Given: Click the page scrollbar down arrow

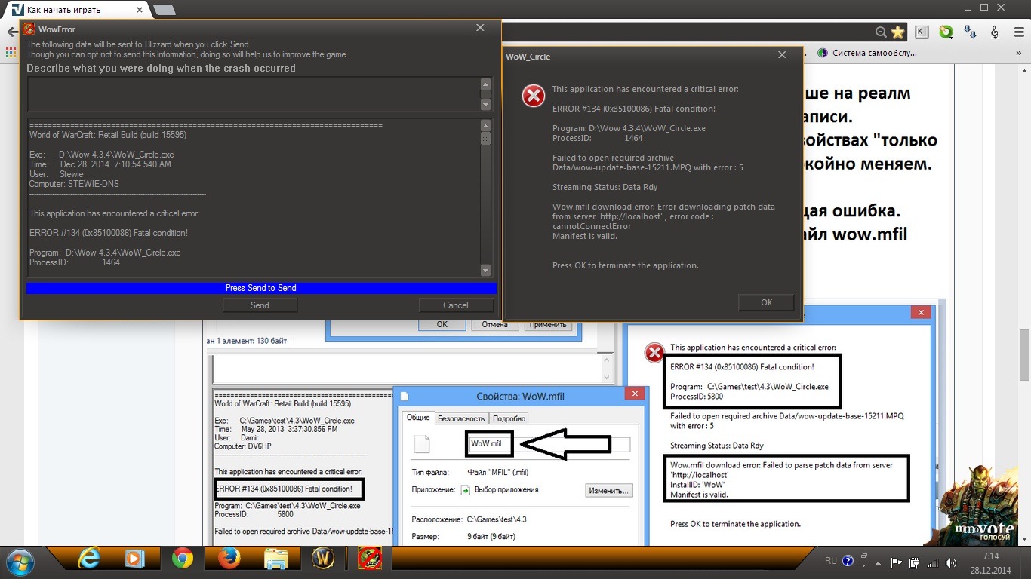Looking at the screenshot, I should (x=1024, y=538).
